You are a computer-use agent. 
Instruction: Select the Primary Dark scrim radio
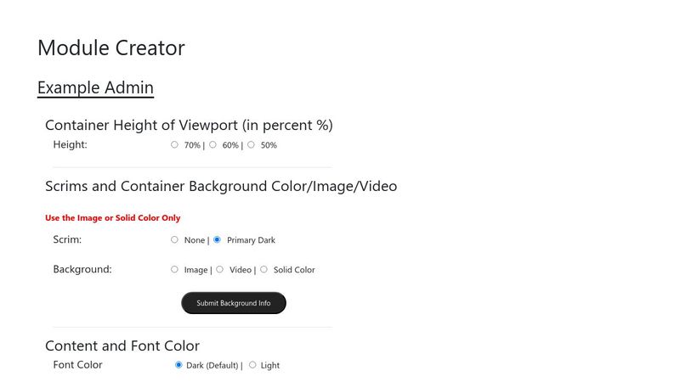tap(218, 239)
